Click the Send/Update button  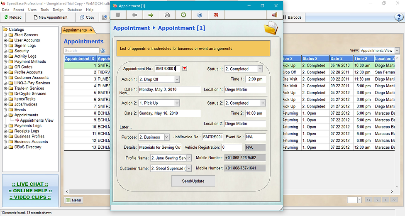193,181
